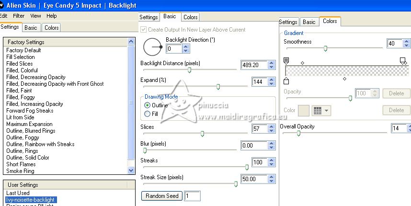411x206 pixels.
Task: Select the Smoke Ring preset
Action: pyautogui.click(x=20, y=171)
